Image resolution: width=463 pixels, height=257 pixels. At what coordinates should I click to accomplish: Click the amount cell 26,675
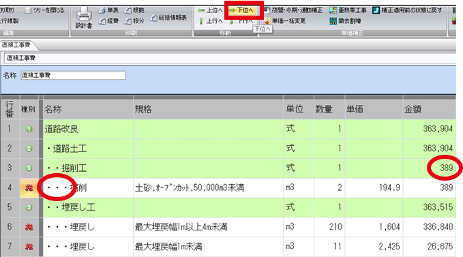click(x=430, y=247)
